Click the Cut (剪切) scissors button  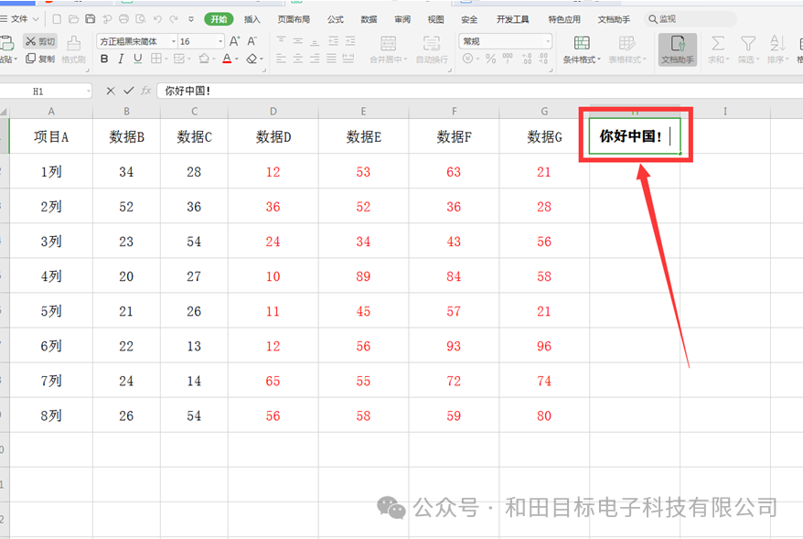[40, 41]
